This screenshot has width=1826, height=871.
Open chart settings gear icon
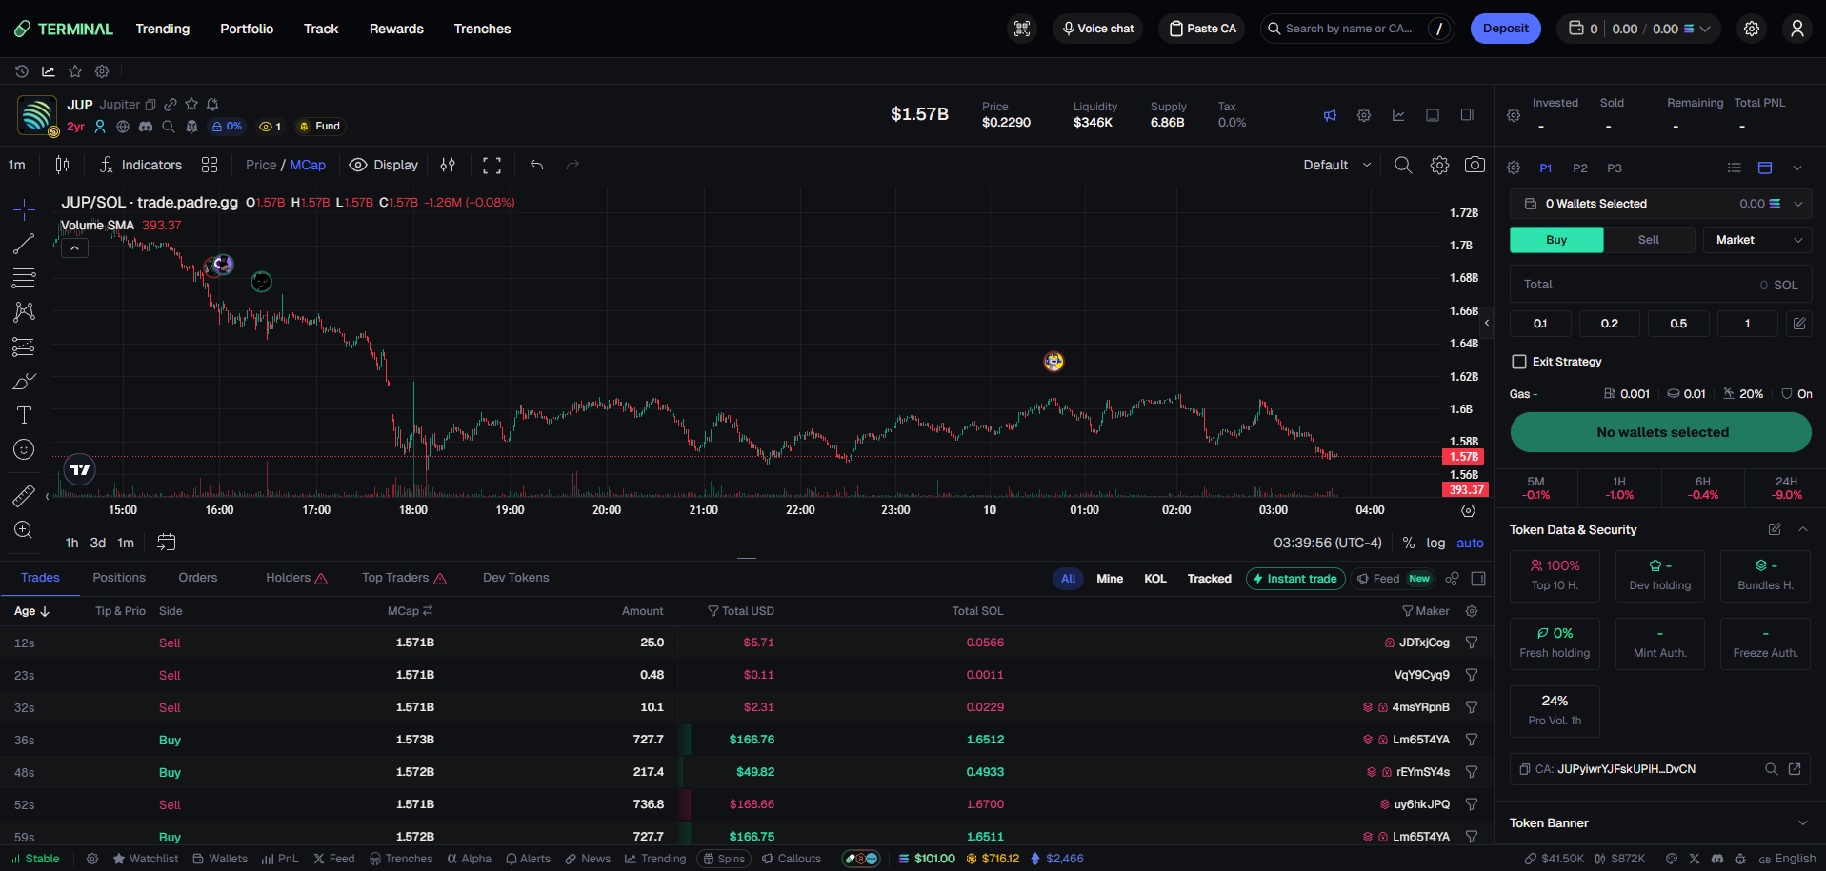(x=1439, y=165)
